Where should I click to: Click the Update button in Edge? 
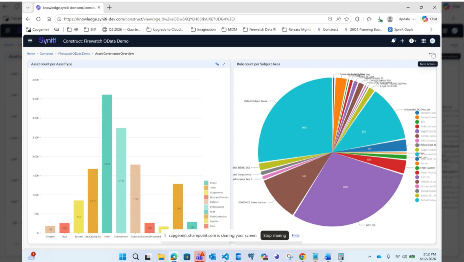click(407, 19)
